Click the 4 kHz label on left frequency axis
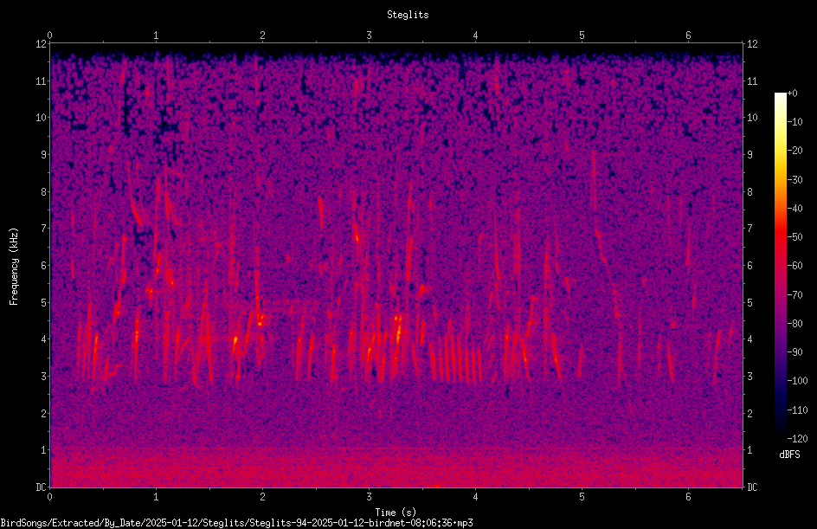817x529 pixels. (x=43, y=339)
